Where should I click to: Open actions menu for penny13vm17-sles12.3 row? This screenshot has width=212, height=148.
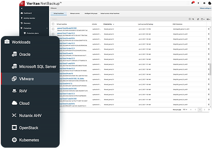point(208,34)
